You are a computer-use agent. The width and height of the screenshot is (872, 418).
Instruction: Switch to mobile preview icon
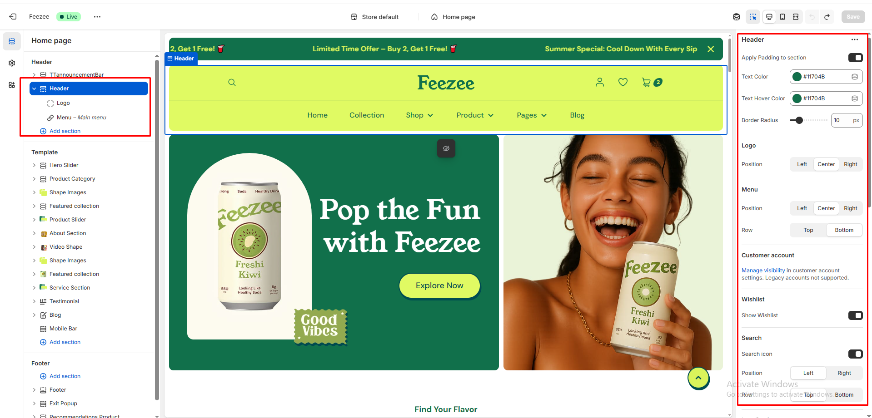782,17
